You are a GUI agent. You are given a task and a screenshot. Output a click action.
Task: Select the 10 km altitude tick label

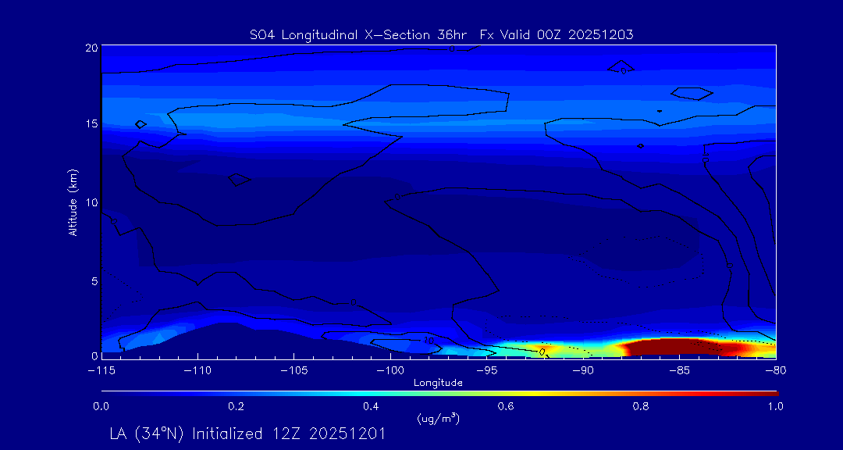(91, 202)
